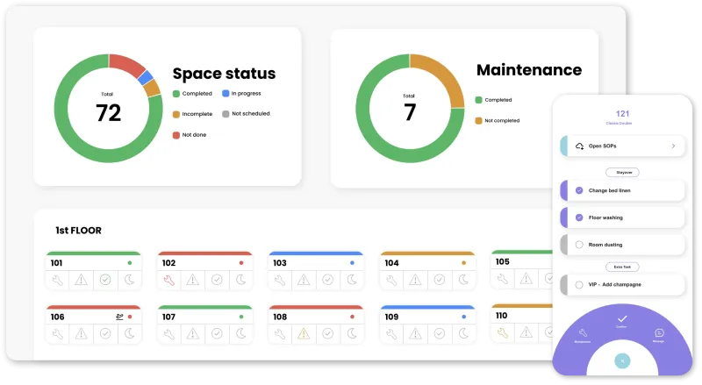Click the Extra Task label pill
The image size is (702, 385).
622,267
